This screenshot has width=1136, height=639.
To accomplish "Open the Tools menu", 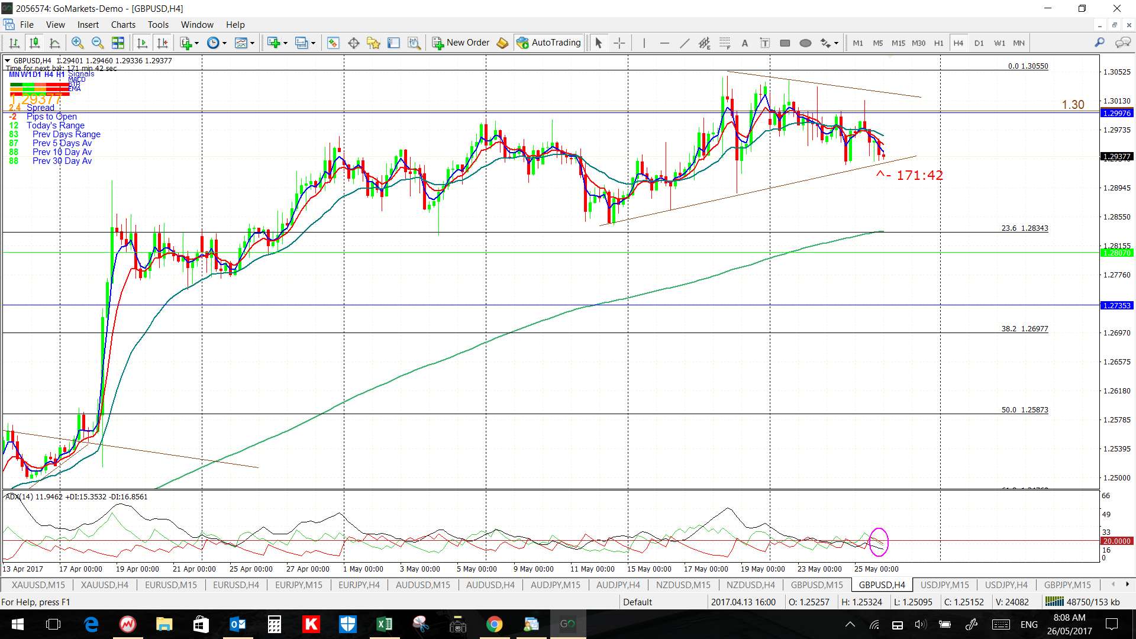I will pos(158,25).
